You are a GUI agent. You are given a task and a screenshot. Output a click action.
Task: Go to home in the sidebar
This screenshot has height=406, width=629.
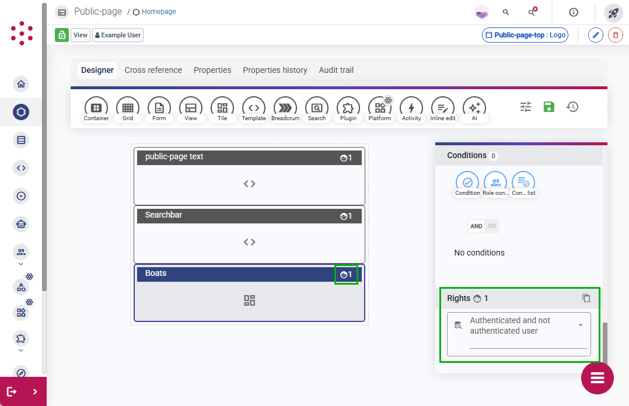(x=21, y=84)
